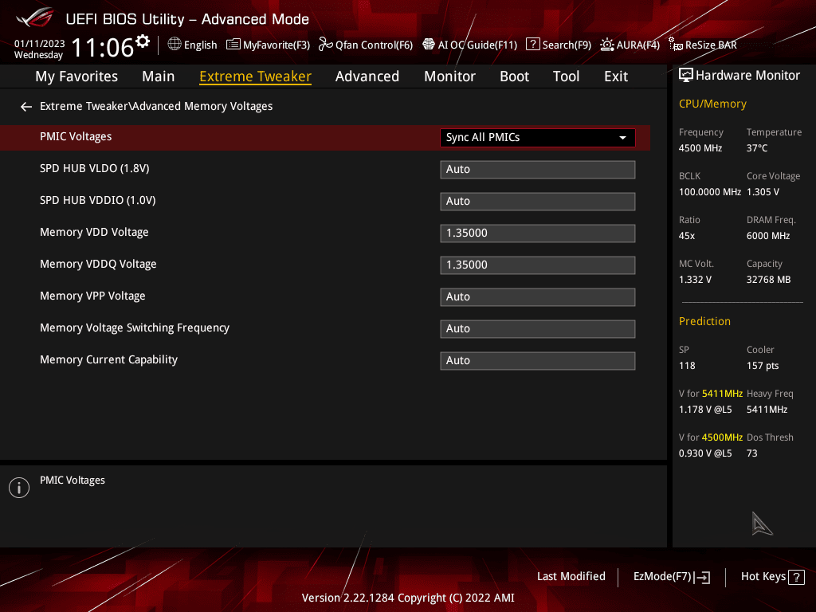816x612 pixels.
Task: Open Search question mark icon
Action: click(532, 45)
